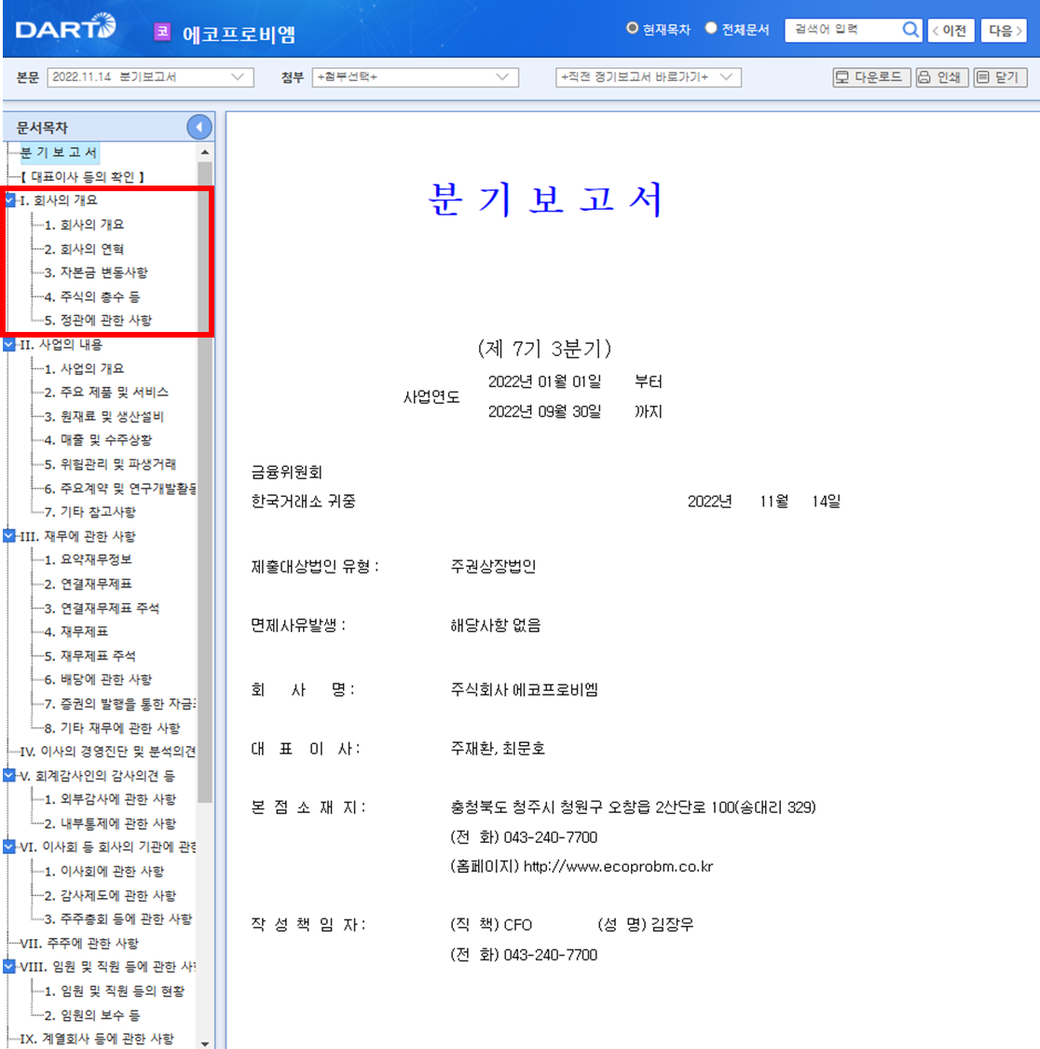
Task: Click the 다운로드 button
Action: tap(870, 77)
